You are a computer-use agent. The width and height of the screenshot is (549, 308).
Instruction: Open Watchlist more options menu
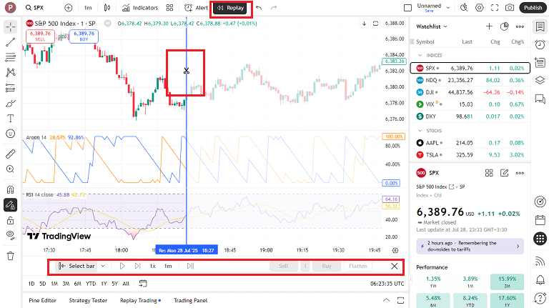(520, 26)
